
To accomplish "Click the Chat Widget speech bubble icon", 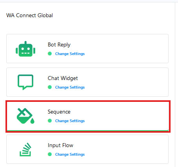I will (25, 82).
